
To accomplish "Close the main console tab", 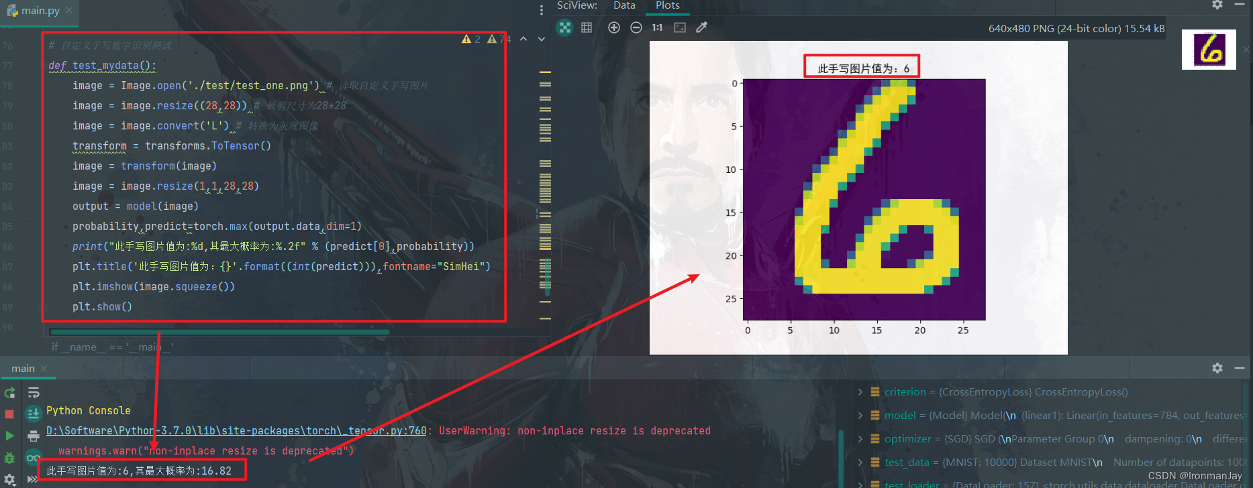I will coord(44,369).
